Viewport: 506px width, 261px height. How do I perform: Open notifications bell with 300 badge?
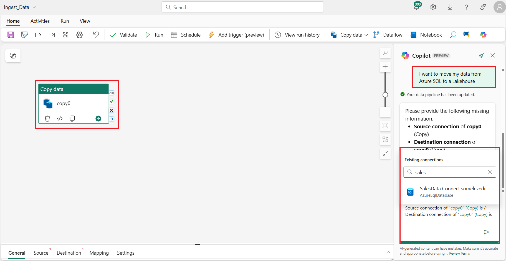coord(417,7)
